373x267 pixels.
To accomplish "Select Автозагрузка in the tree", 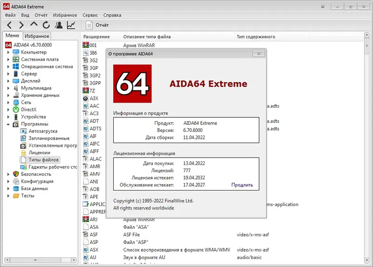I will click(43, 131).
